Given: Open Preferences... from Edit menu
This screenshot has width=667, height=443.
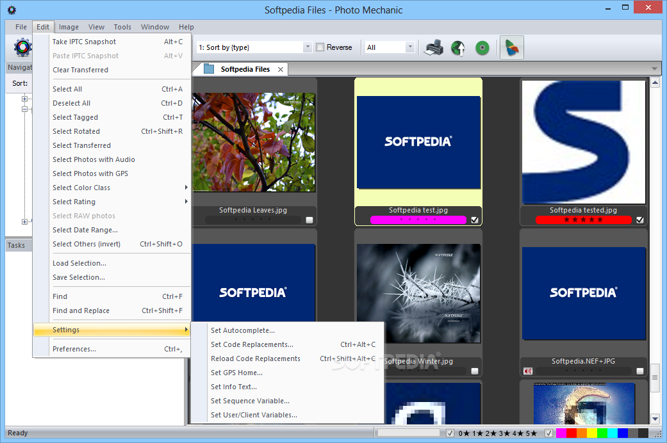Looking at the screenshot, I should [x=111, y=349].
